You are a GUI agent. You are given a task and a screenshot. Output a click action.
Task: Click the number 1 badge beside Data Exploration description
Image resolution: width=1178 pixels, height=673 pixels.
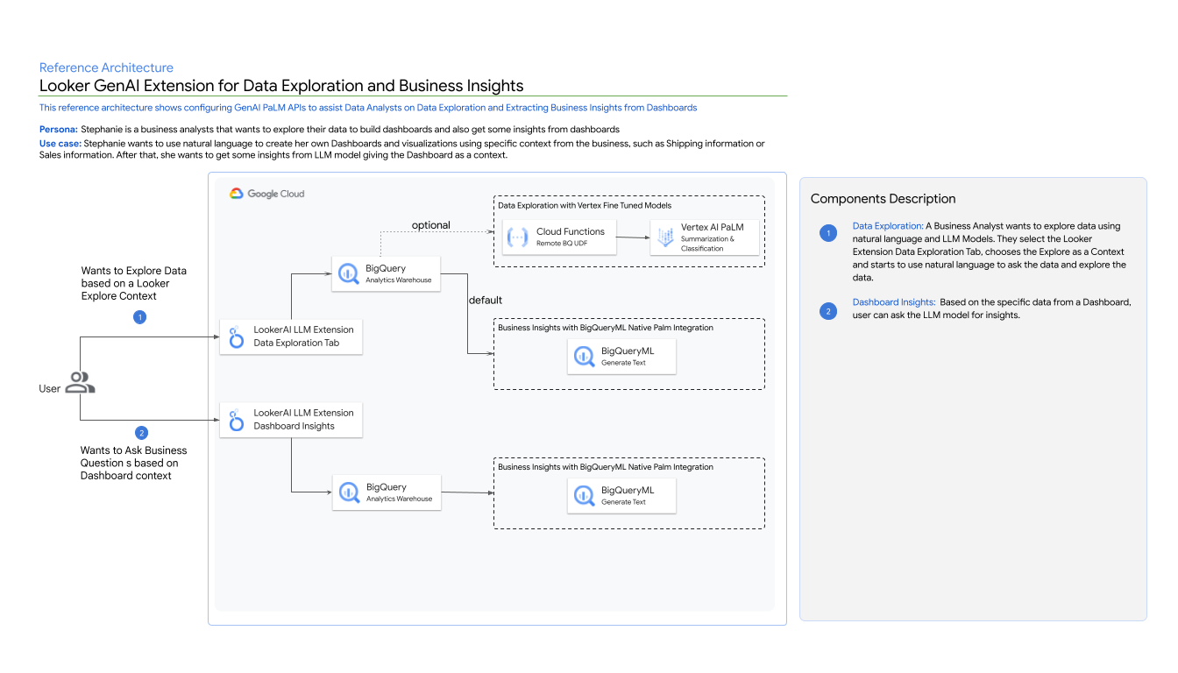[x=827, y=233]
